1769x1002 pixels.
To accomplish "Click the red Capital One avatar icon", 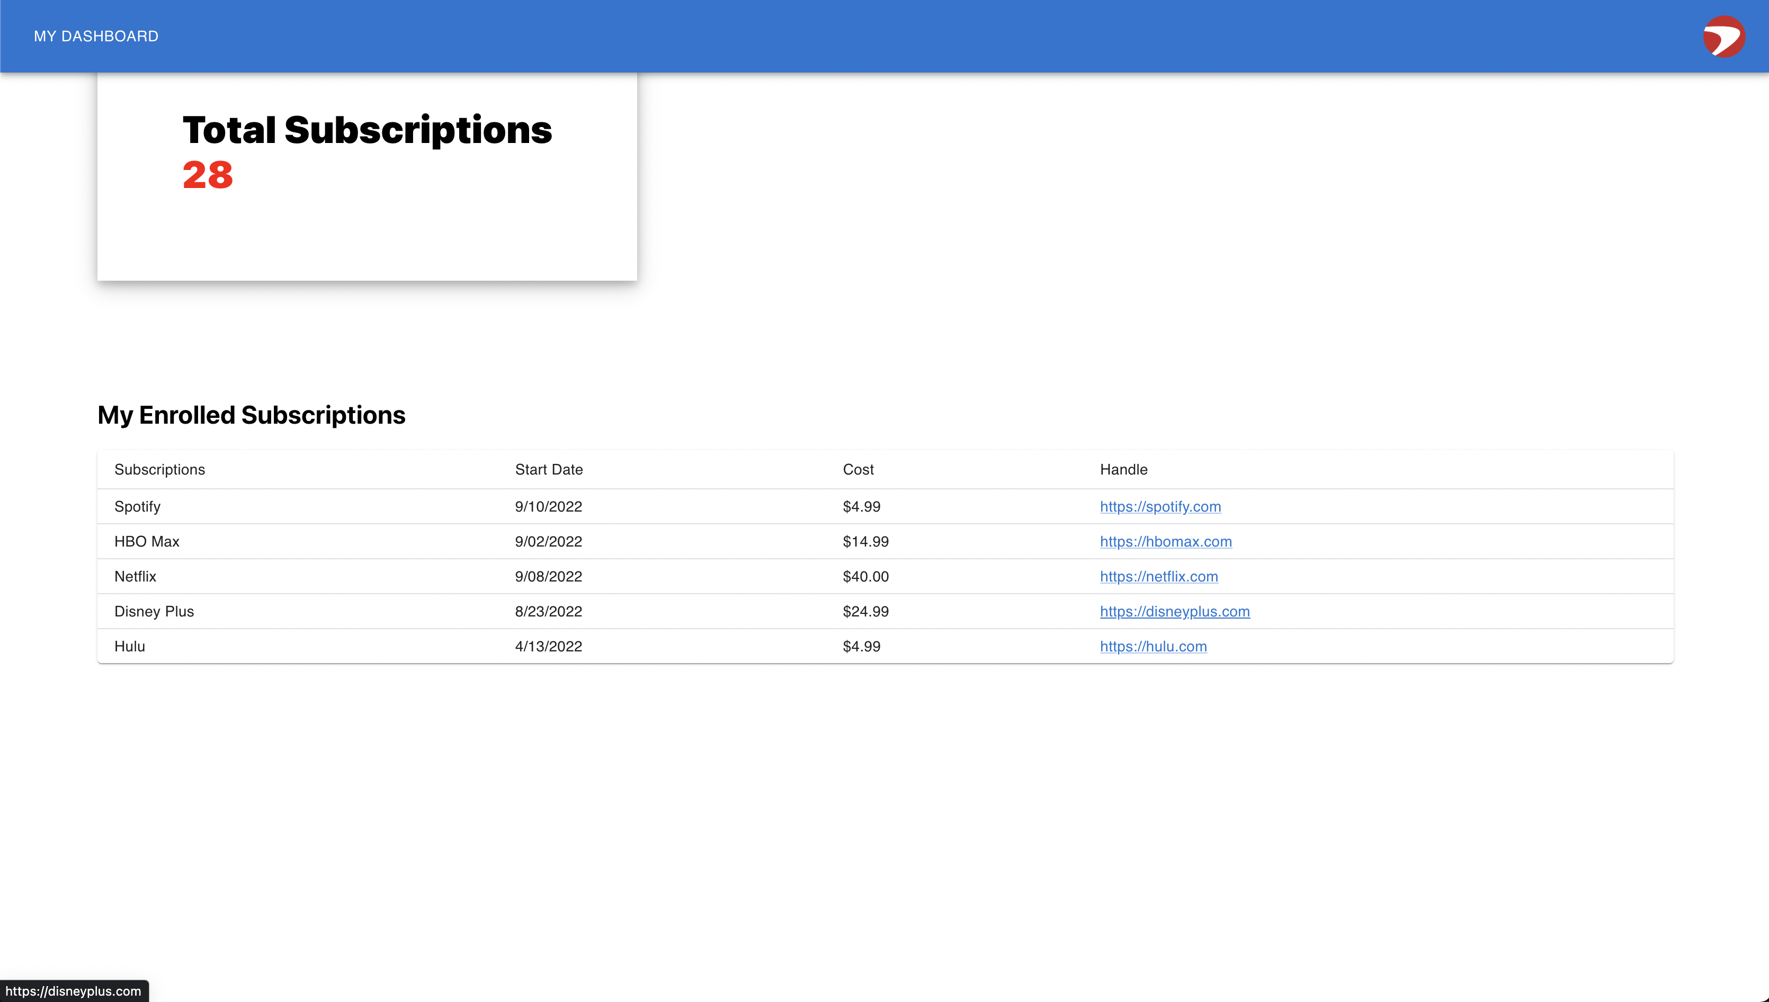I will click(x=1723, y=37).
